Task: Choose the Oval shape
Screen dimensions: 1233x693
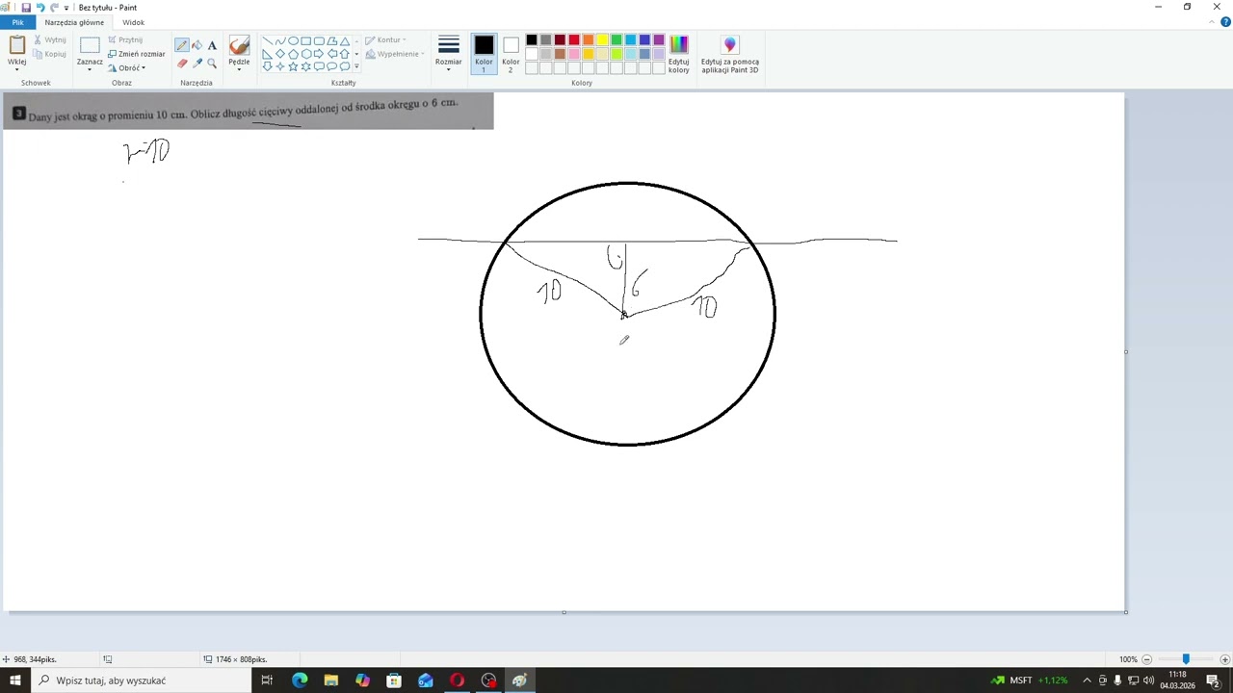Action: [x=293, y=41]
